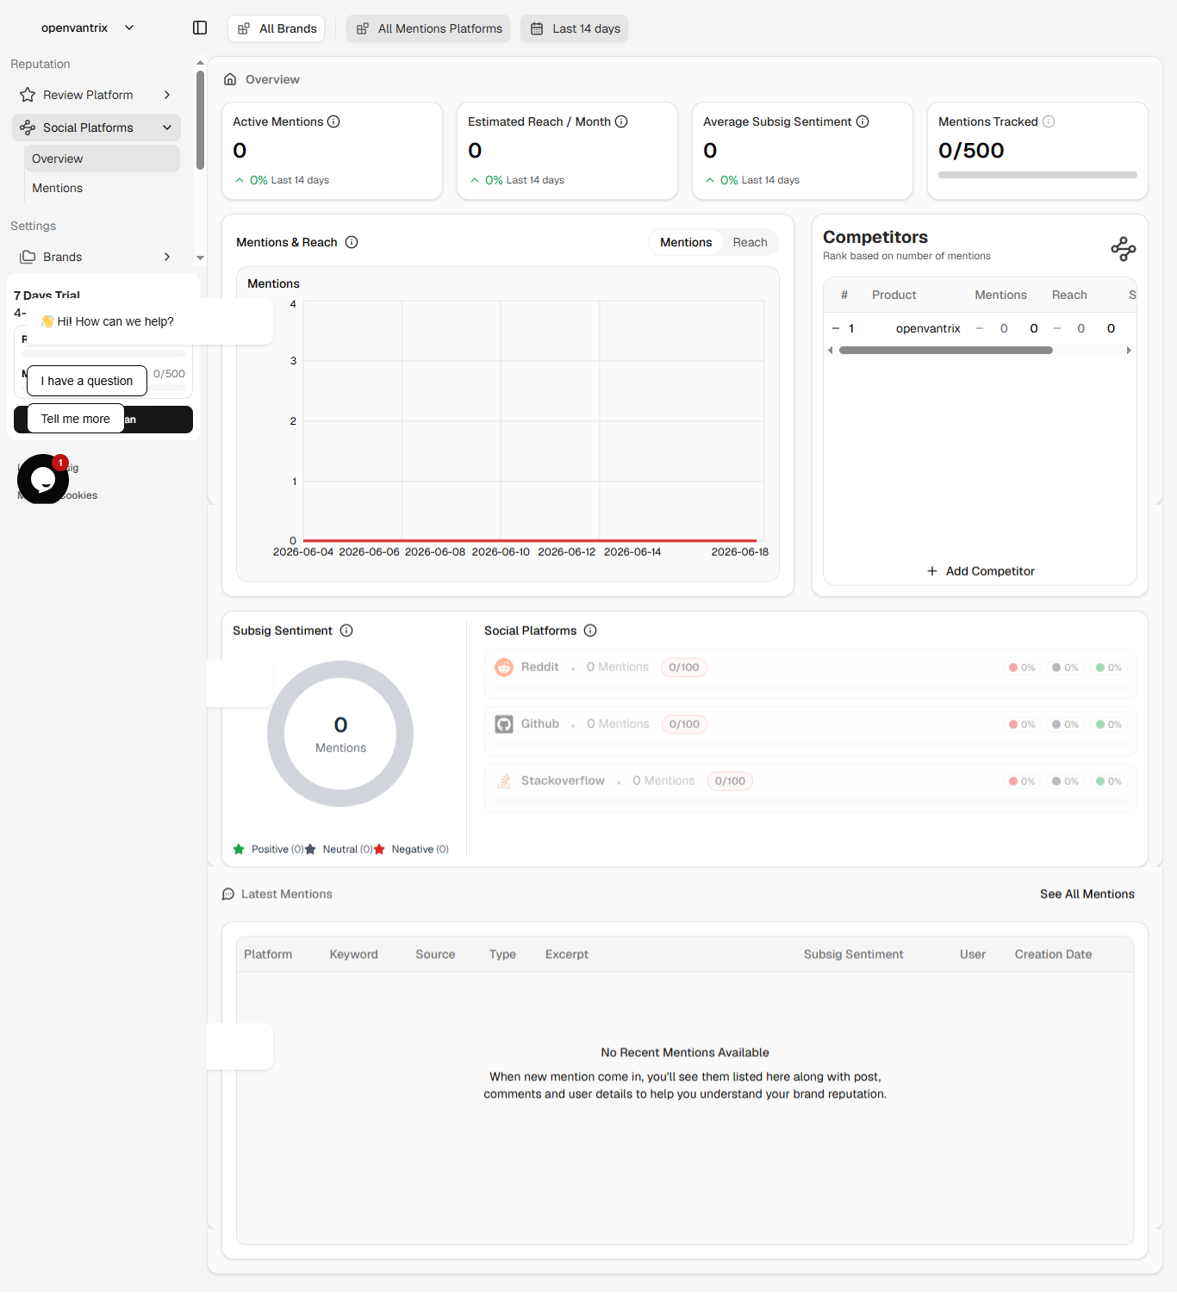Viewport: 1177px width, 1294px height.
Task: Collapse the Social Platforms section
Action: click(96, 128)
